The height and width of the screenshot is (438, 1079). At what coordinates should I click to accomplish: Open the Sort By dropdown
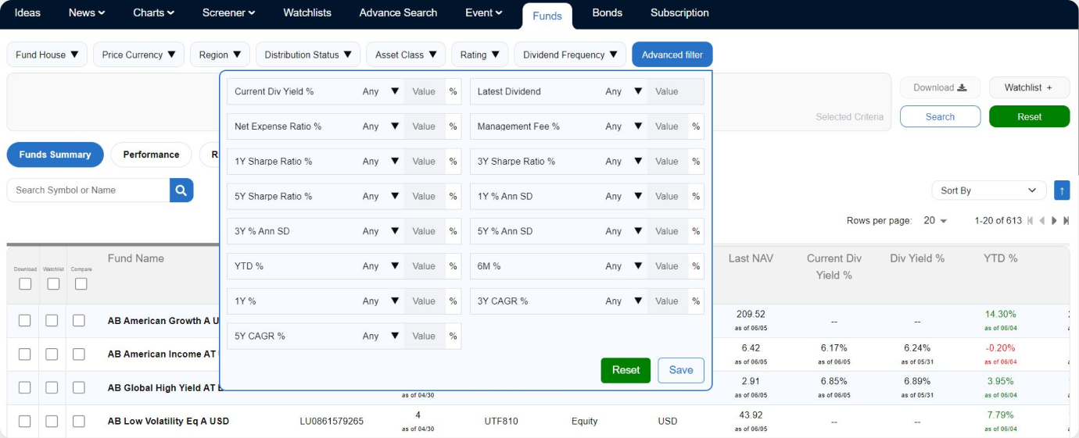[x=989, y=191]
